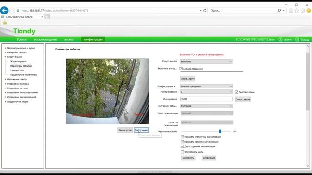This screenshot has width=312, height=175.
Task: Click the Rule1 rule name field
Action: click(206, 99)
